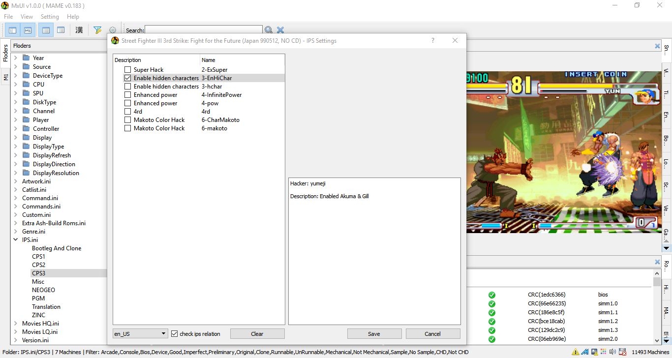Click the green check for bios row
672x358 pixels.
pos(492,295)
